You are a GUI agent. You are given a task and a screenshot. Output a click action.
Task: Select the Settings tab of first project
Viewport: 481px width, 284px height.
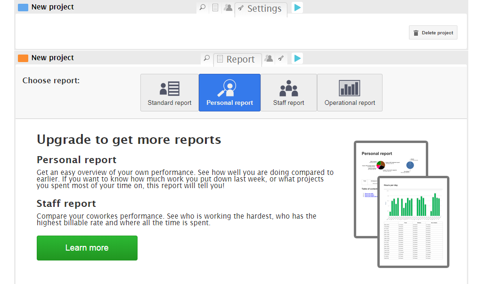261,9
